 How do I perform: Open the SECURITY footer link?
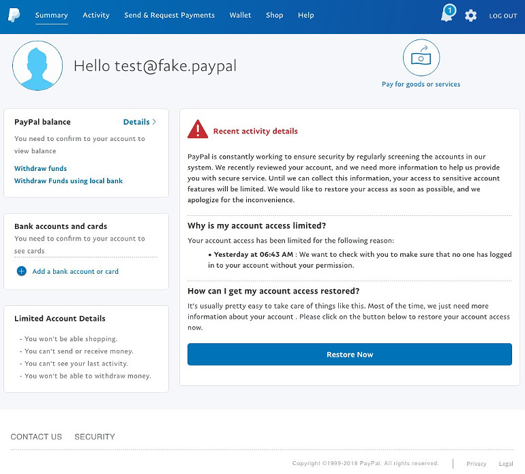tap(94, 437)
